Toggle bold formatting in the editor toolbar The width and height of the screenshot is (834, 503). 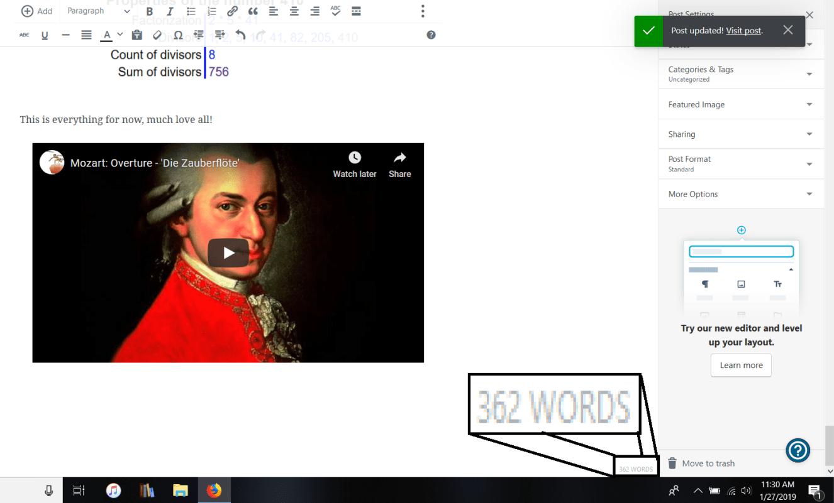point(149,11)
